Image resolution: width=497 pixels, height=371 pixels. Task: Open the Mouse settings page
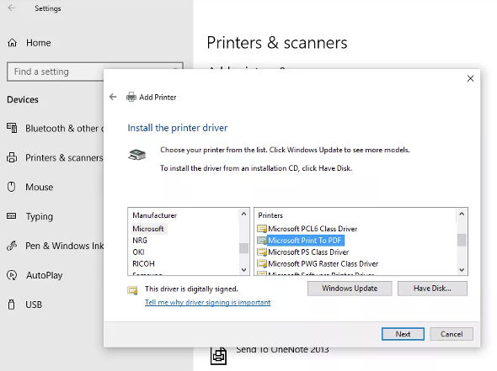30,187
